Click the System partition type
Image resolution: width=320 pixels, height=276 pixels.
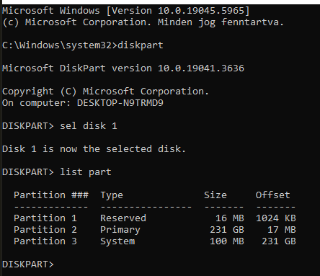tap(117, 241)
